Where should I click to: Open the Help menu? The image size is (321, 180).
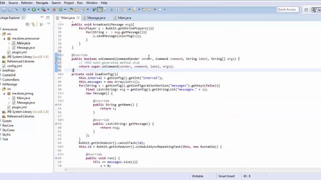[104, 3]
